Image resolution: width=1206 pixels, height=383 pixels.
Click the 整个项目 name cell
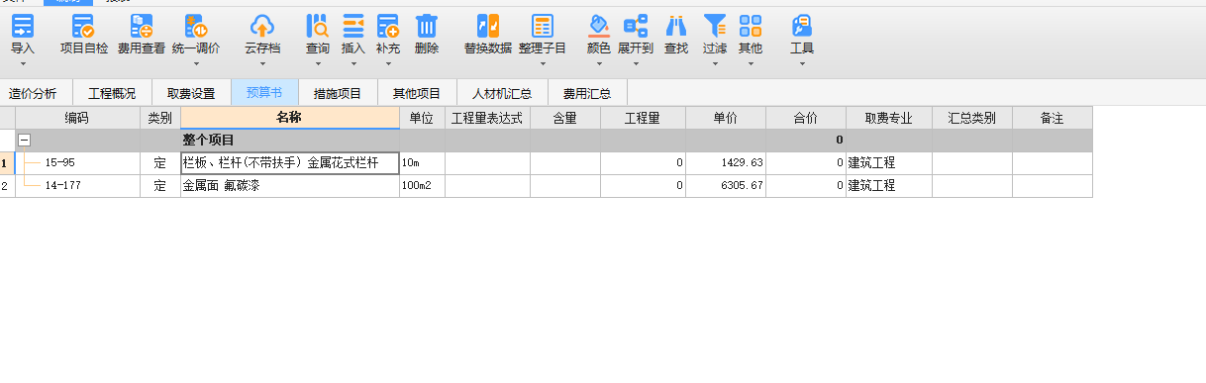290,141
